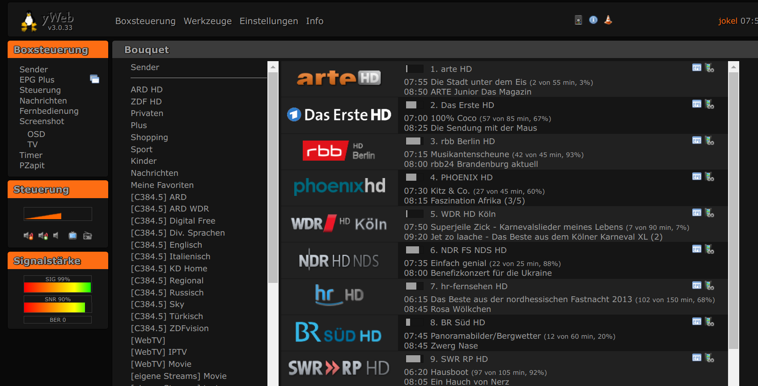Increase volume with the speaker plus icon
Viewport: 758px width, 386px height.
pos(43,236)
